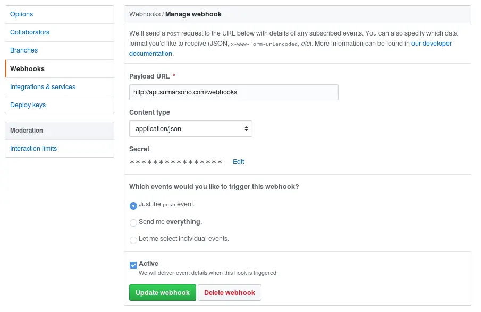Select 'Just the push event' option

click(x=133, y=204)
